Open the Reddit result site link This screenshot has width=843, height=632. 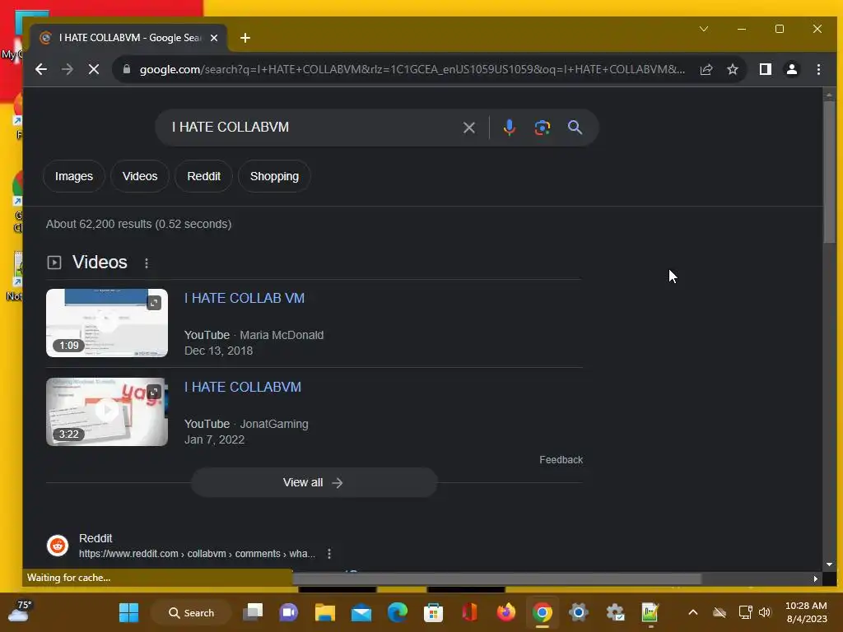(197, 554)
